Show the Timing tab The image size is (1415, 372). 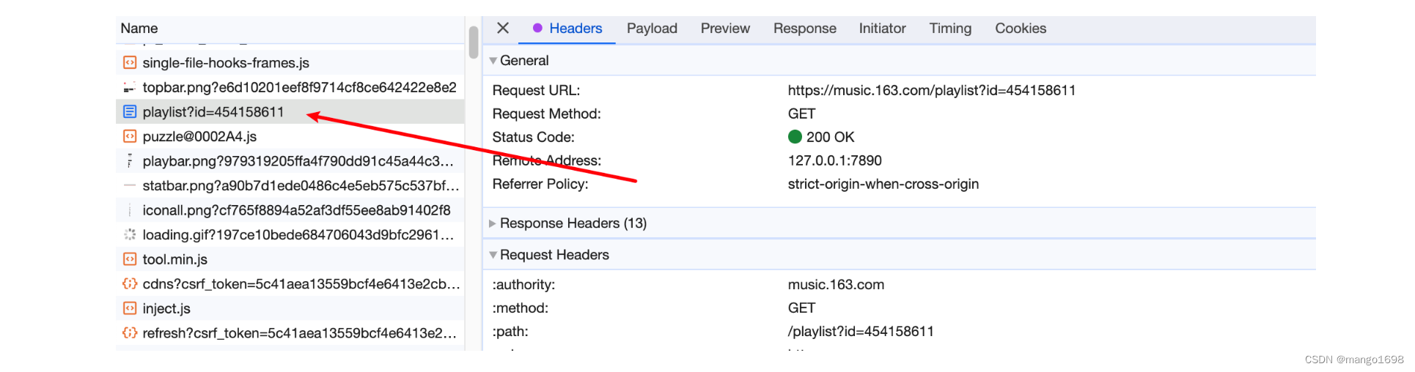[950, 29]
